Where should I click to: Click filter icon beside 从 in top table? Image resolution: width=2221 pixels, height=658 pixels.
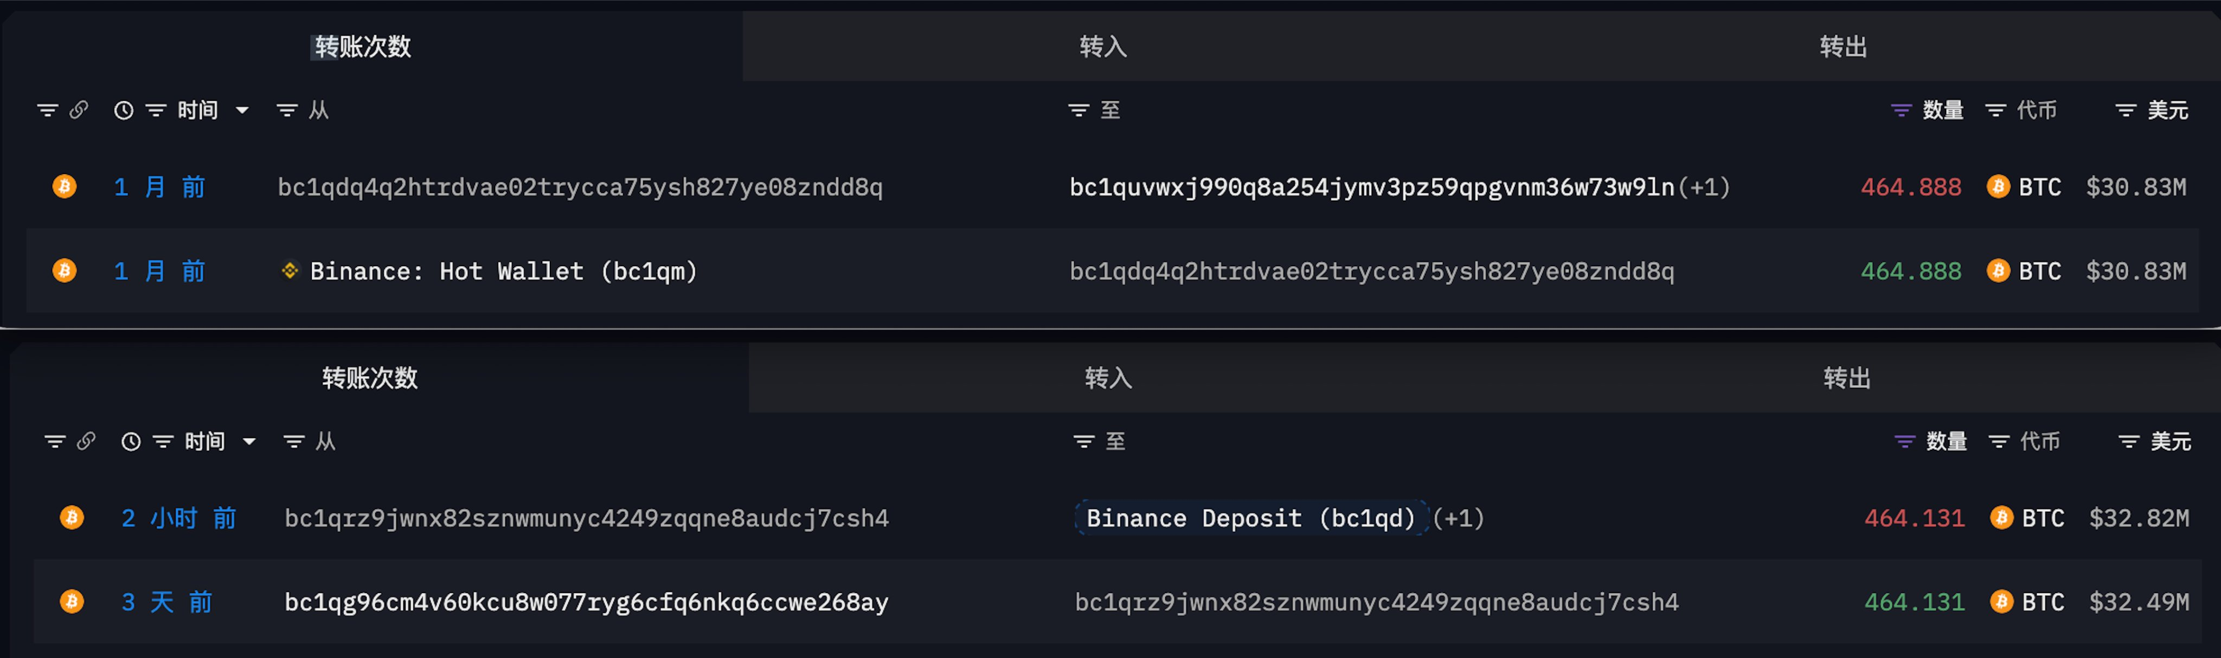(x=287, y=111)
